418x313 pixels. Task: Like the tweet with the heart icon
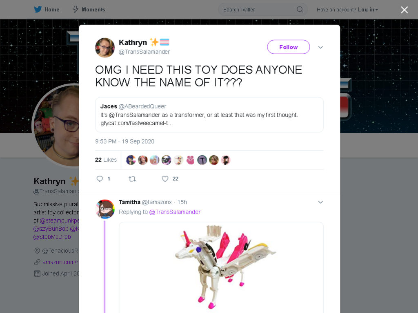pos(165,179)
